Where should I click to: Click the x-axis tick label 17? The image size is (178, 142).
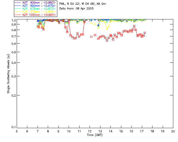[142, 131]
